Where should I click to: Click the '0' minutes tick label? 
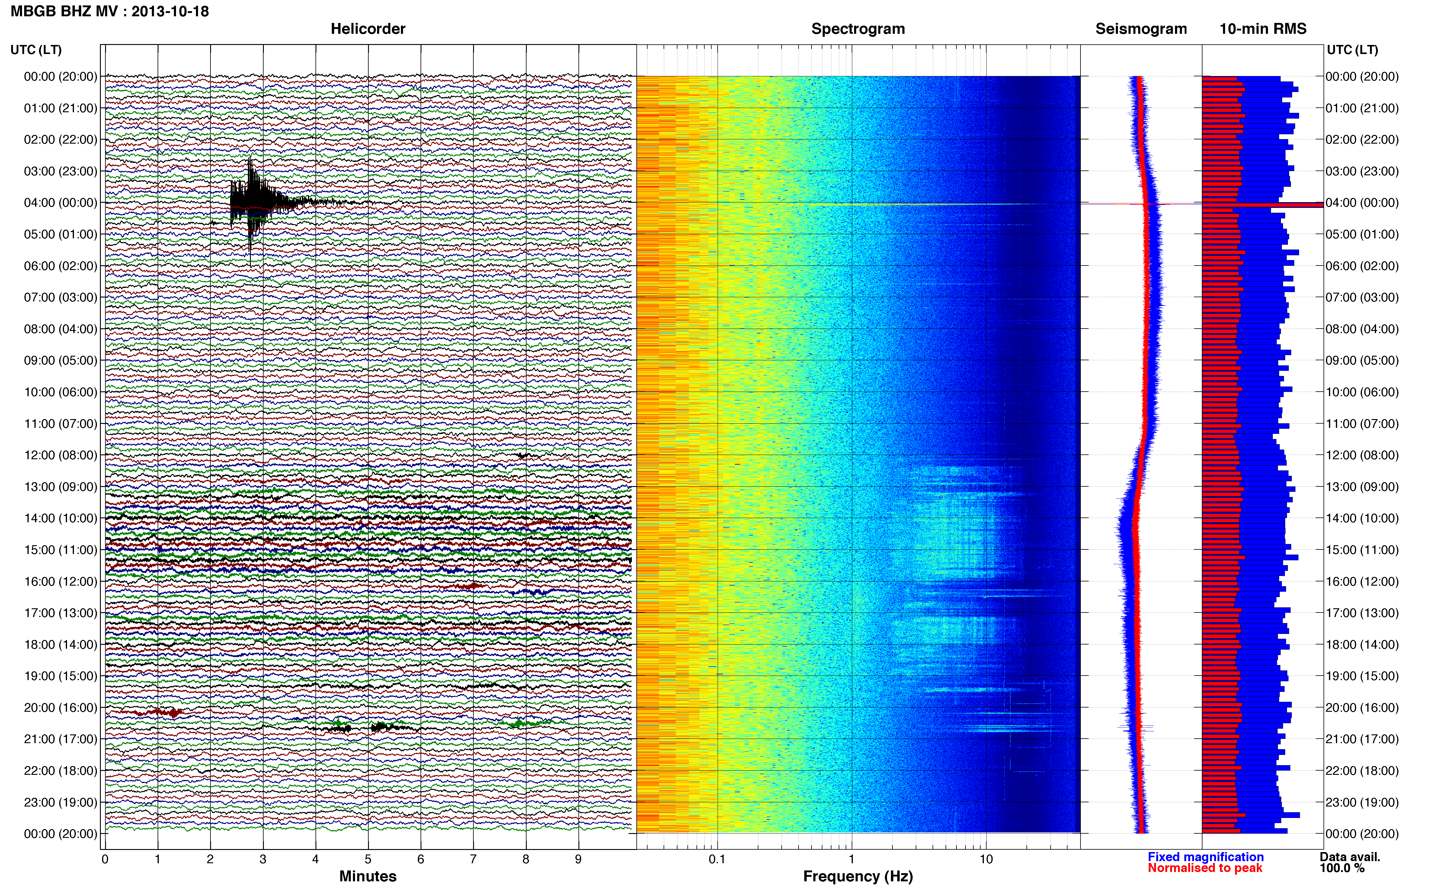(x=105, y=859)
